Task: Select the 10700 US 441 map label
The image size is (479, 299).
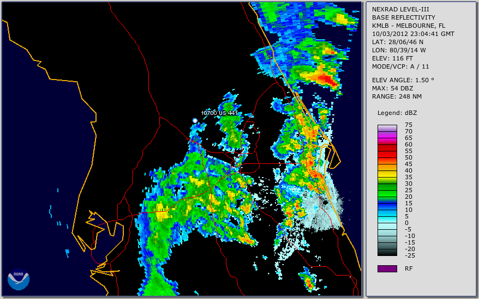Action: click(219, 113)
